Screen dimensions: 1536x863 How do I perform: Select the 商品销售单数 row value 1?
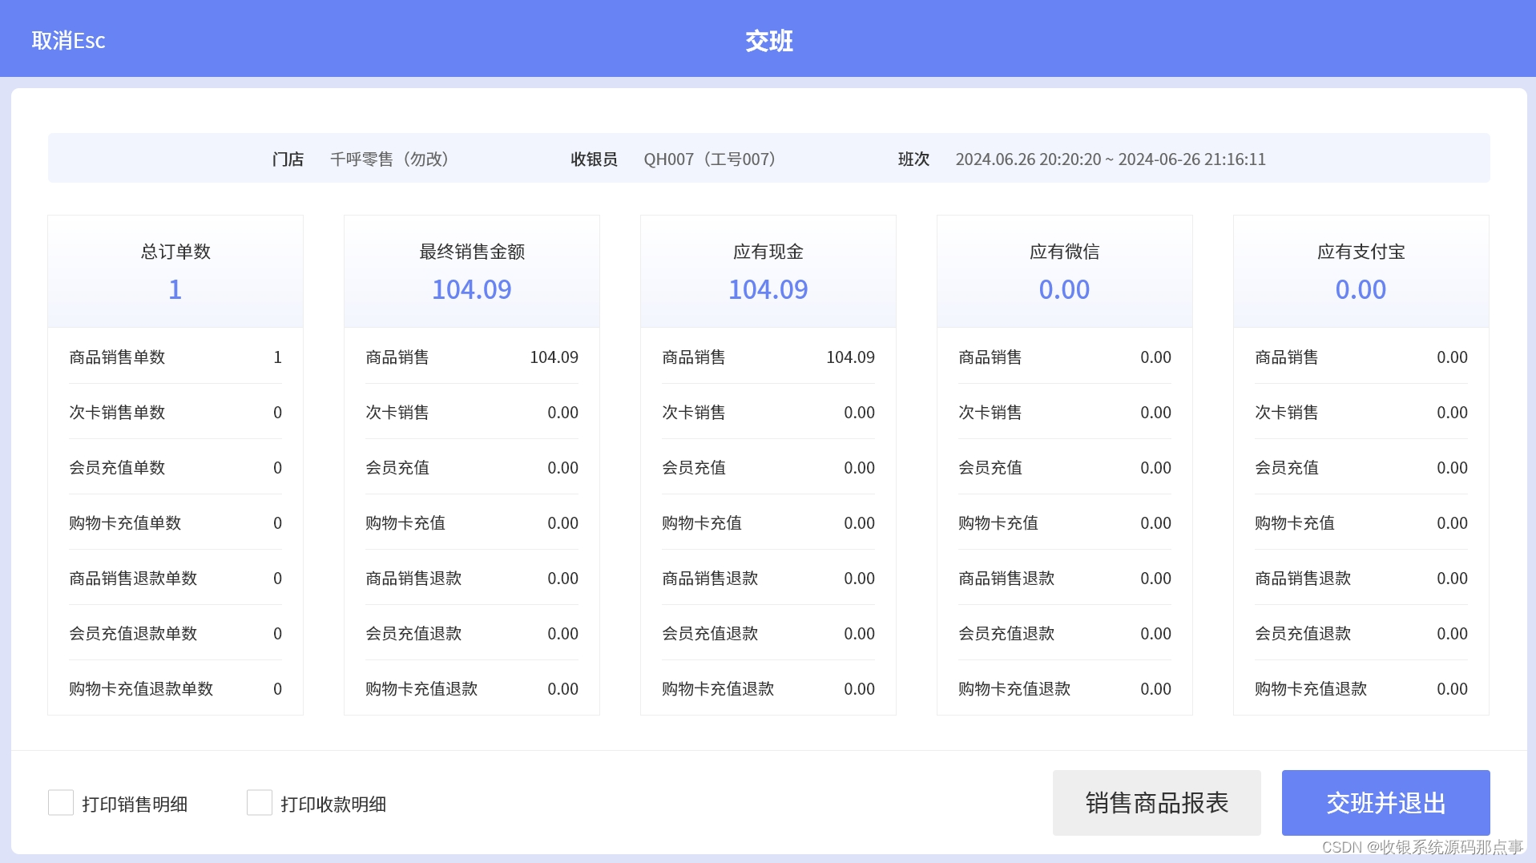[175, 357]
